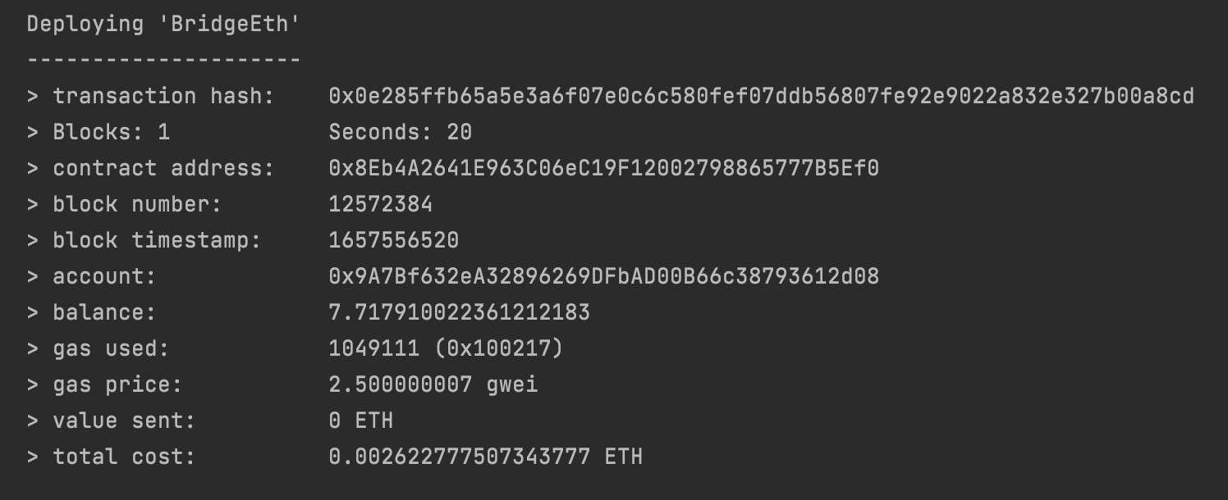
Task: Click the dashed separator line
Action: (164, 60)
